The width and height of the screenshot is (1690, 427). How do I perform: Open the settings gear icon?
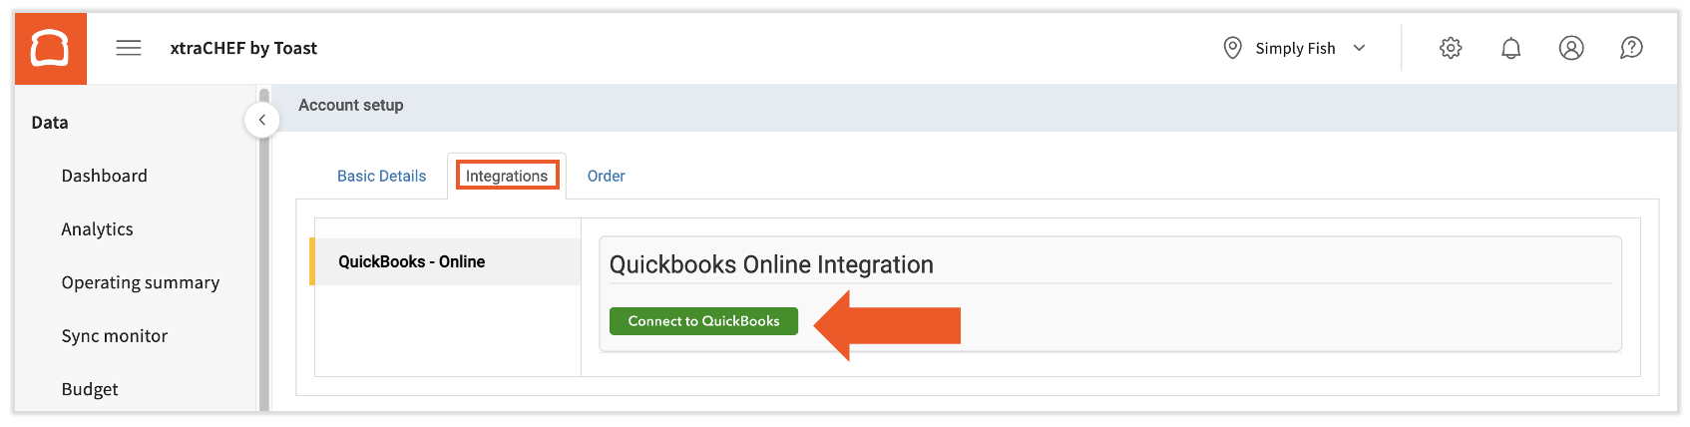point(1451,48)
